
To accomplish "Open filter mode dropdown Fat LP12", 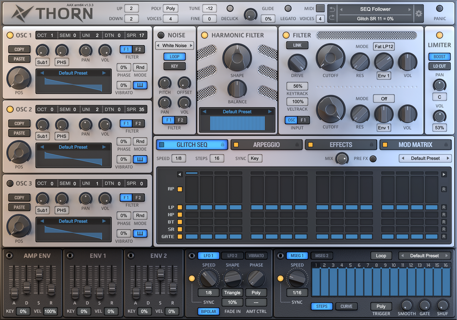I will point(384,46).
